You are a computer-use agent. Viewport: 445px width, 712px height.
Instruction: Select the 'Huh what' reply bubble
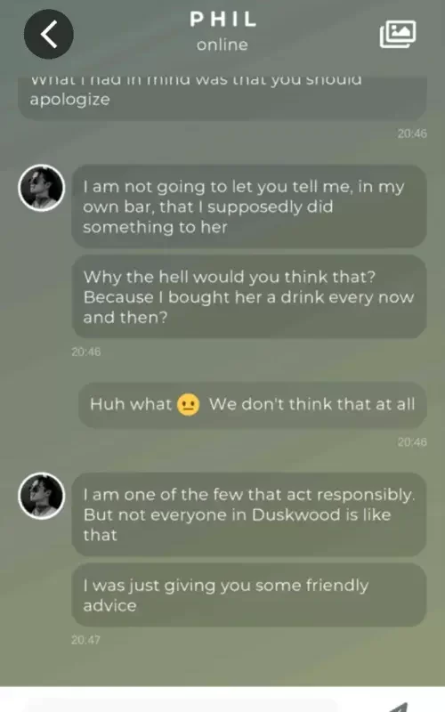pyautogui.click(x=253, y=405)
